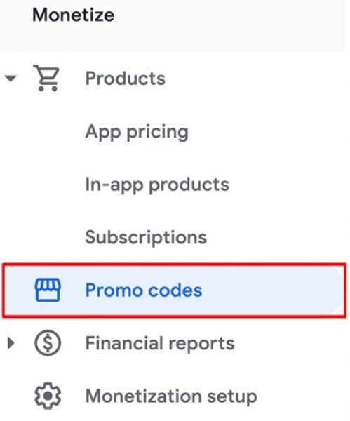Select the Promo codes text link

click(x=144, y=290)
